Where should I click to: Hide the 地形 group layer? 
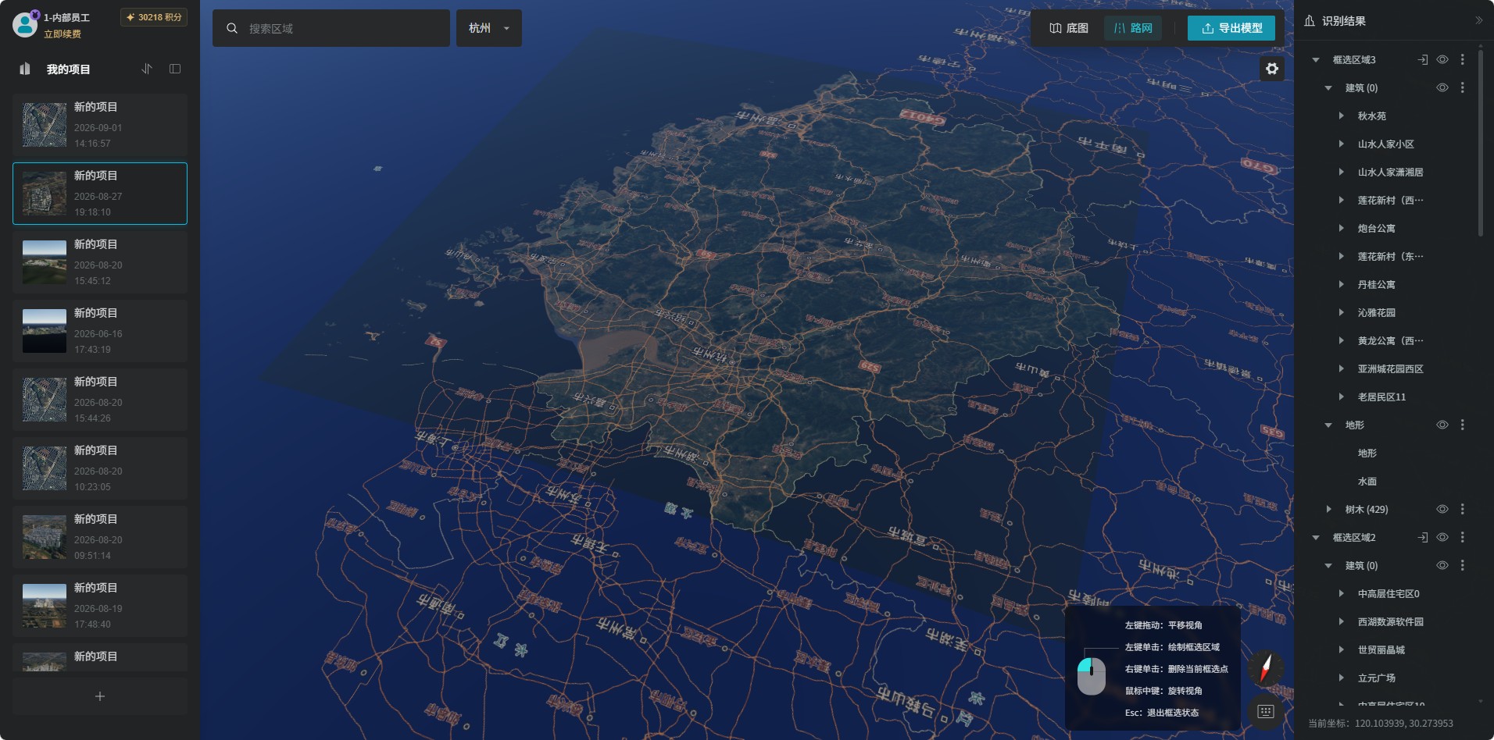click(1442, 425)
